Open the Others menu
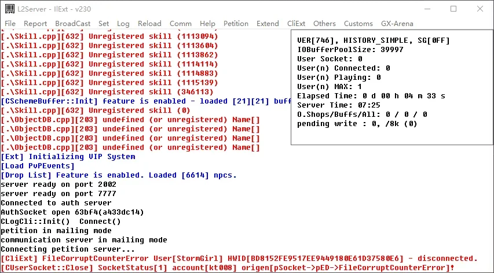494x273 pixels. tap(324, 24)
